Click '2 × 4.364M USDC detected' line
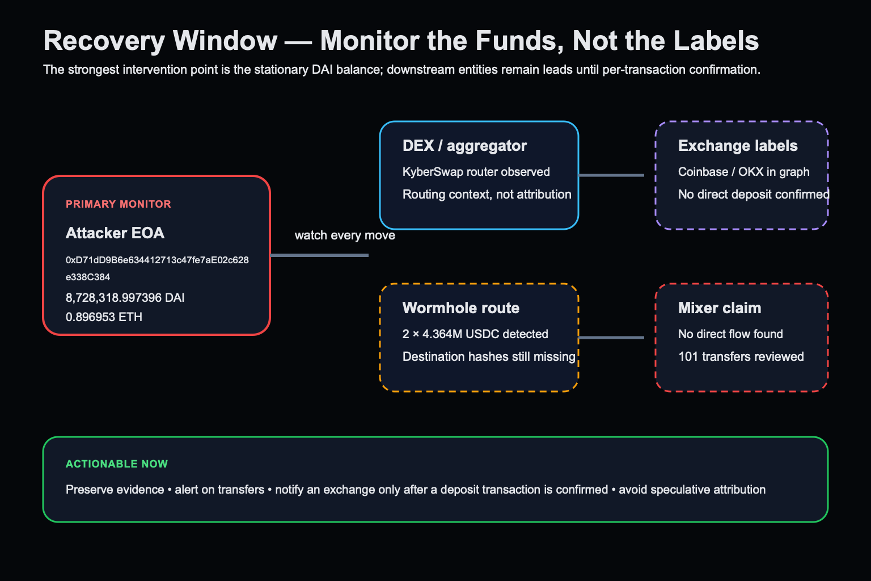 coord(475,334)
